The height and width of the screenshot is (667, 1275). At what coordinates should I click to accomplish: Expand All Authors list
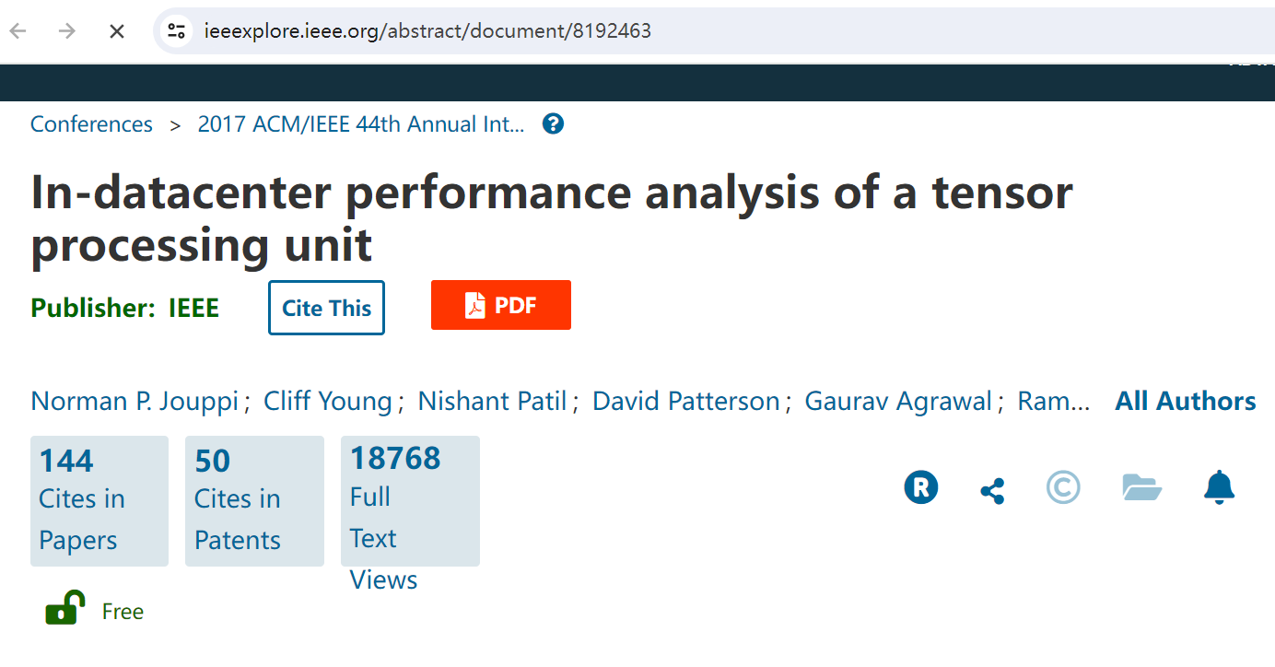[1186, 402]
